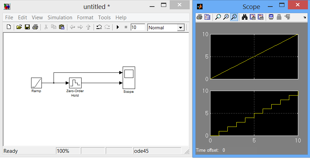Go up to parent with the up arrow

(88, 27)
